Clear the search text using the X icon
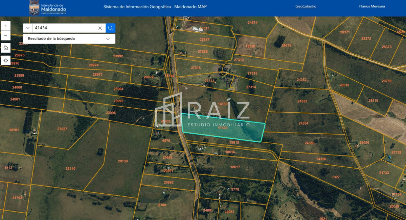The image size is (406, 220). click(100, 28)
